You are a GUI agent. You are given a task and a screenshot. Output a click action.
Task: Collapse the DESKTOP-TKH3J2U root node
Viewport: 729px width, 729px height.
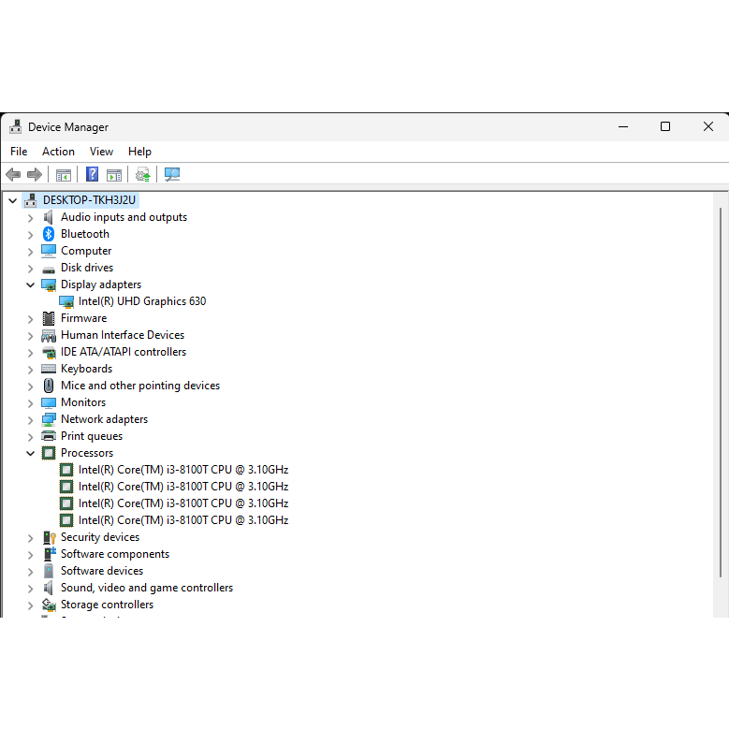pos(12,200)
